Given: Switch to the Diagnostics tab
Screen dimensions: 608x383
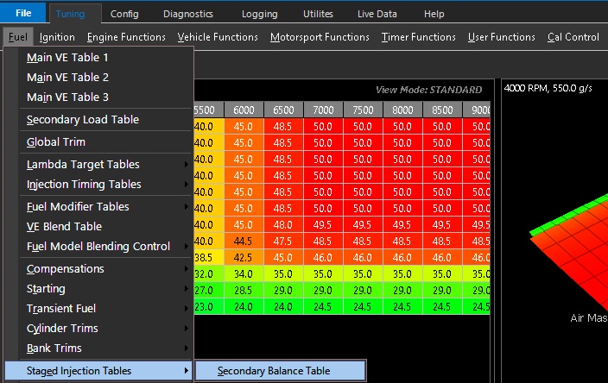Looking at the screenshot, I should click(187, 14).
